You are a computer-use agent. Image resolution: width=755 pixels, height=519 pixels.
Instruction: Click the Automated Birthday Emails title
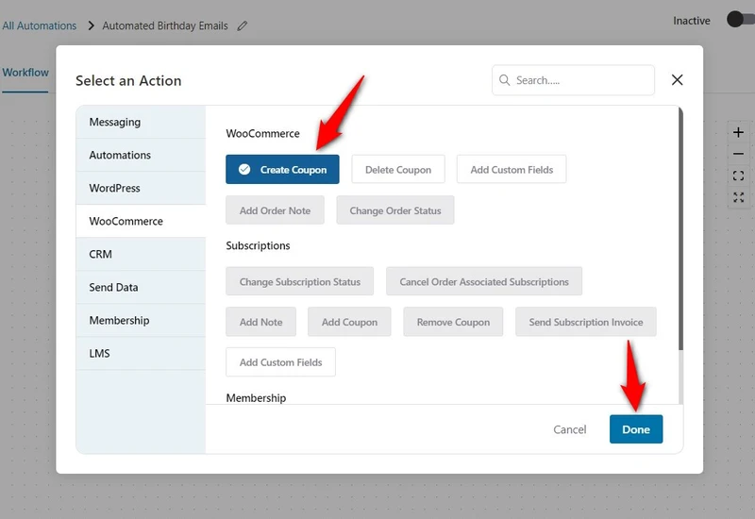click(x=165, y=25)
